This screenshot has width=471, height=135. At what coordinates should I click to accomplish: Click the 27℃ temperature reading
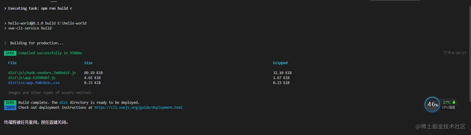click(447, 102)
